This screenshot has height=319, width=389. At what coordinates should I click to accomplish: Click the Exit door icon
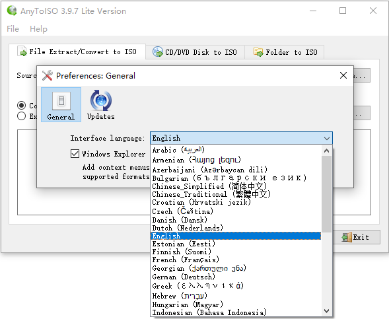(x=347, y=237)
